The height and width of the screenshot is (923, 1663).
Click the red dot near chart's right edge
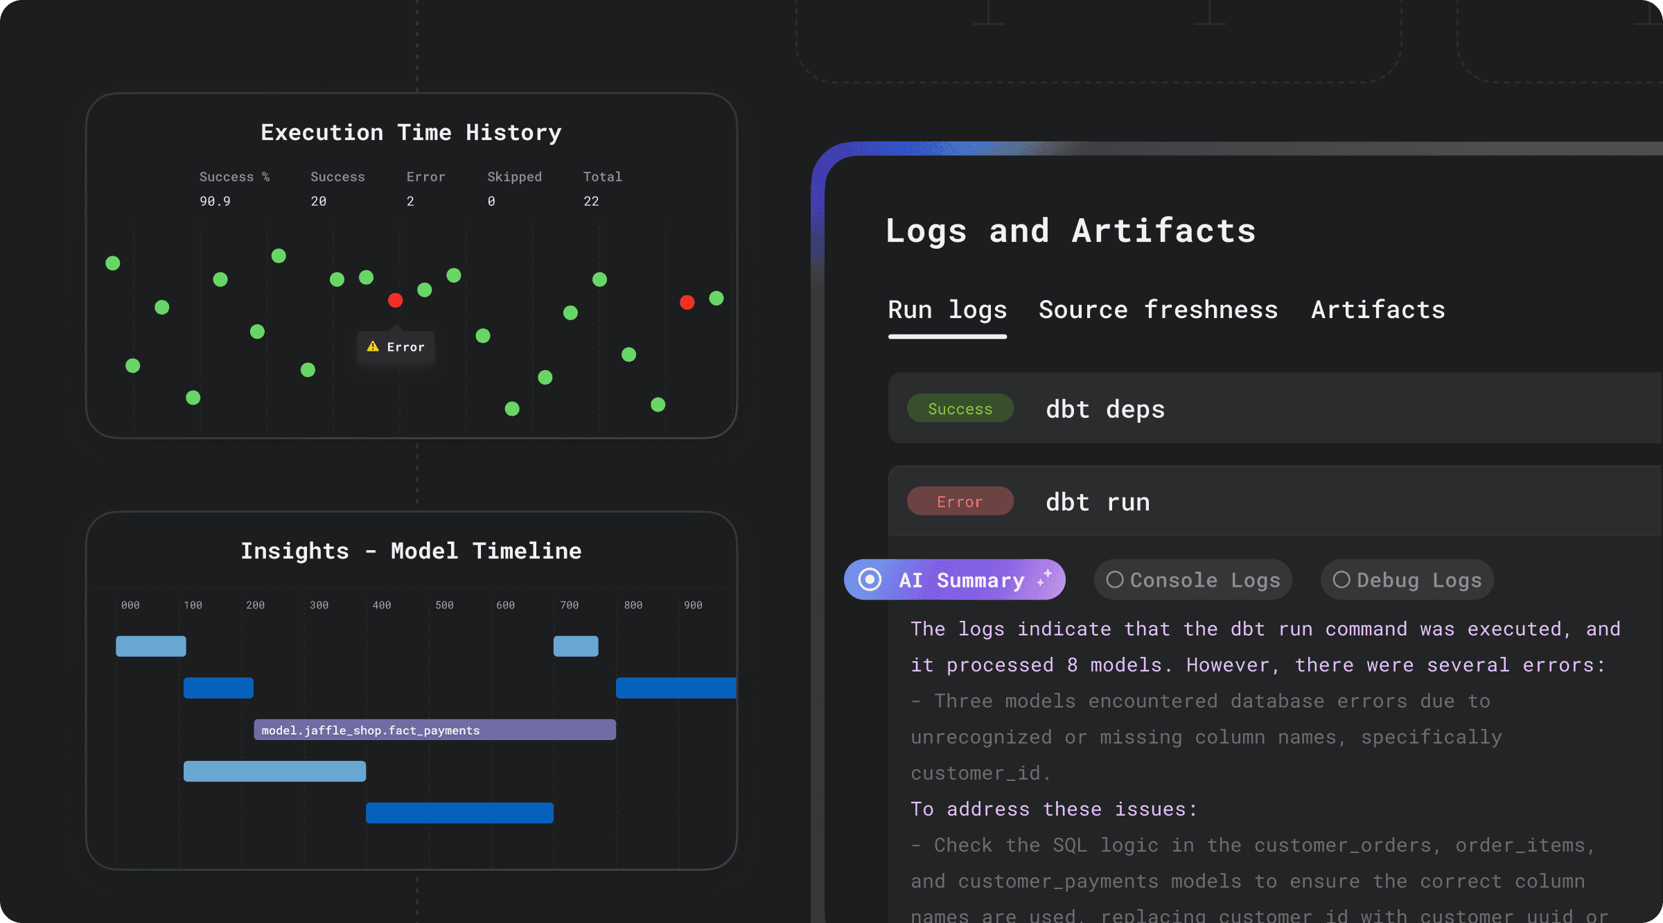tap(687, 302)
